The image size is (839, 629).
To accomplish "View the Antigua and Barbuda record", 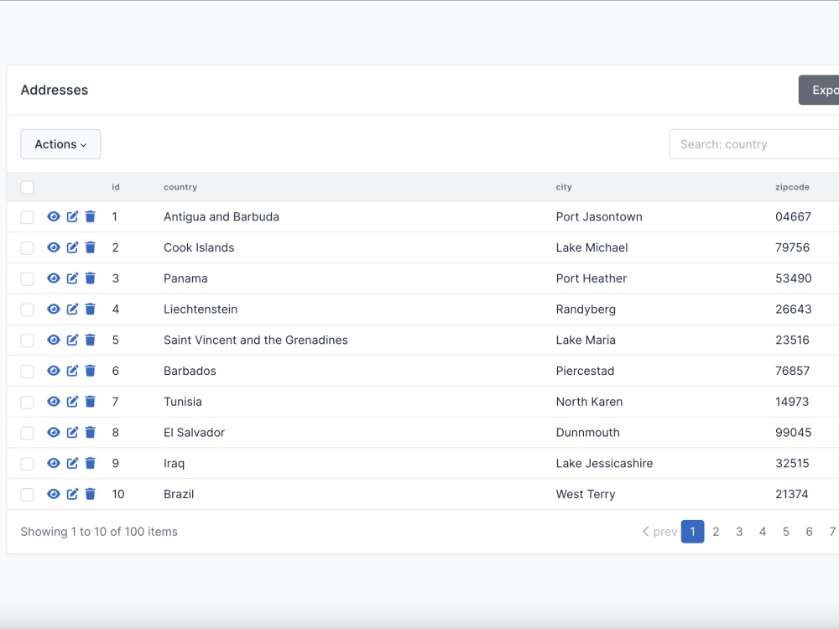I will coord(54,216).
